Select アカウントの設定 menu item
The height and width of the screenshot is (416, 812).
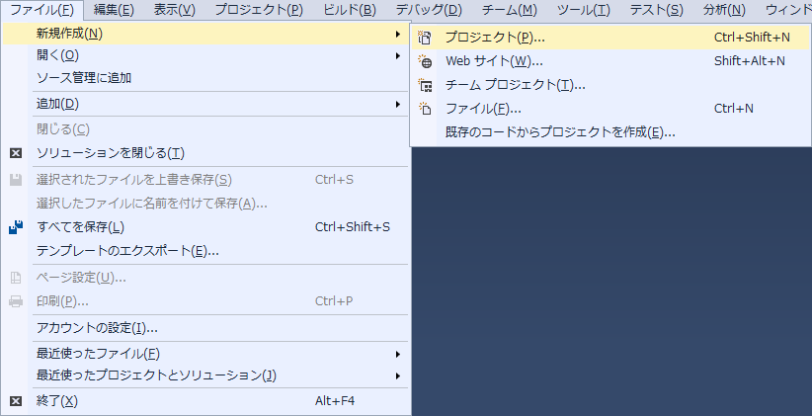(97, 328)
